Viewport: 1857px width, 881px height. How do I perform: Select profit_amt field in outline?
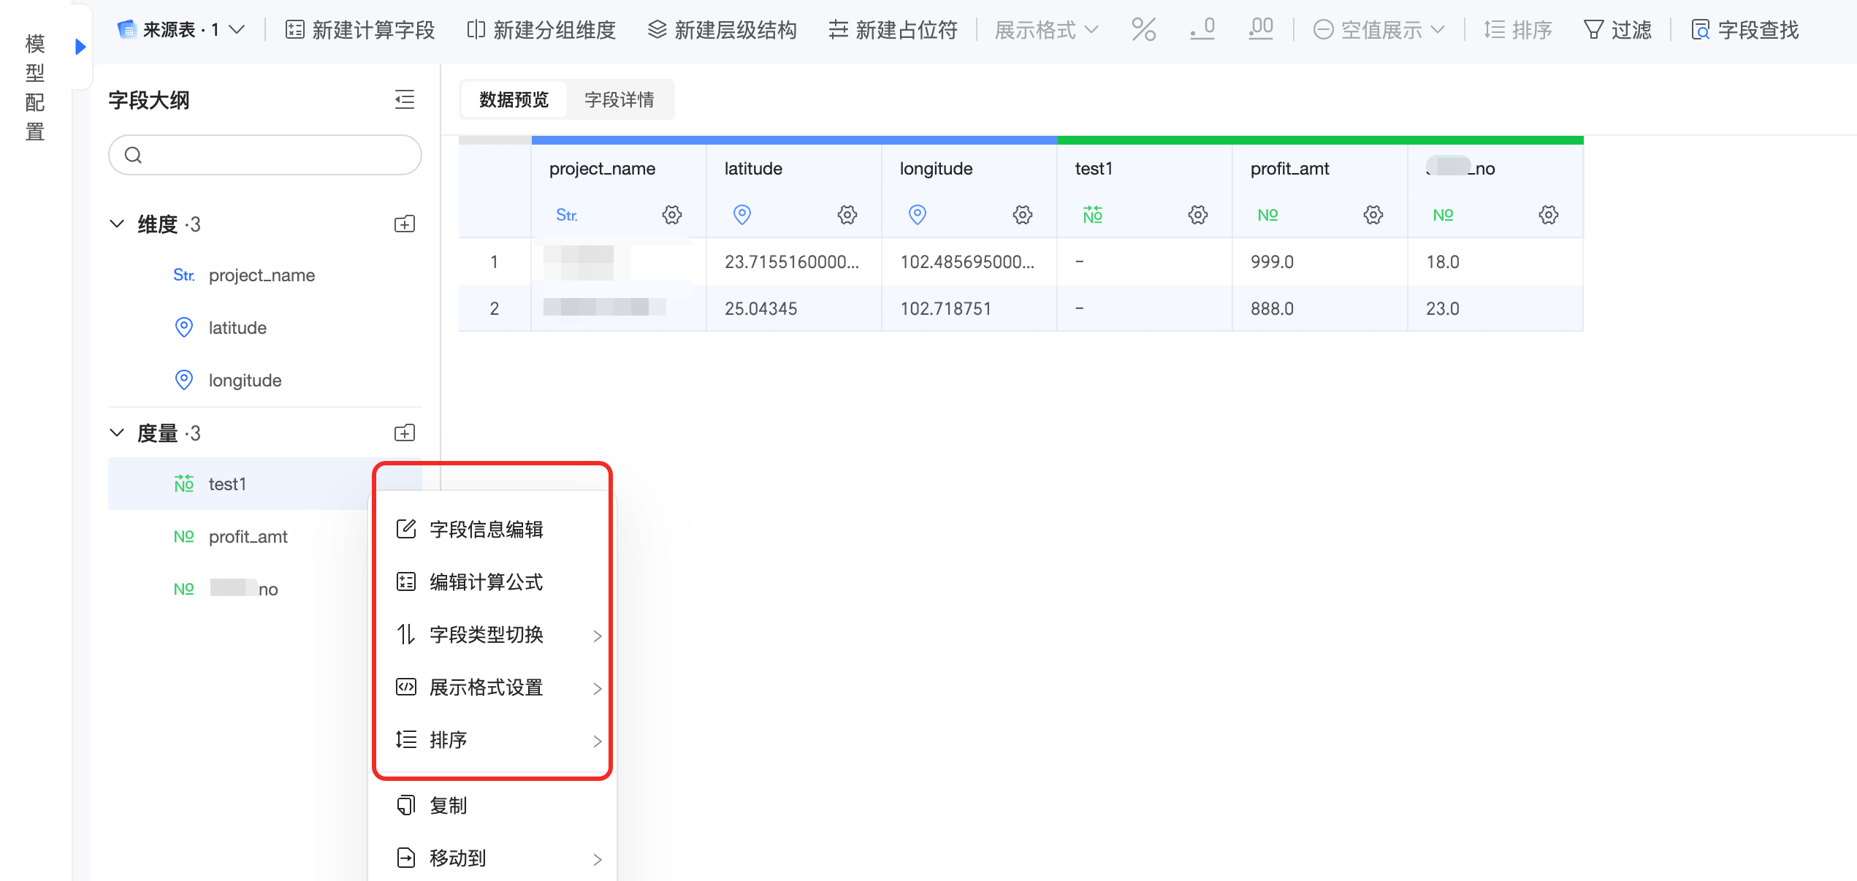point(248,537)
